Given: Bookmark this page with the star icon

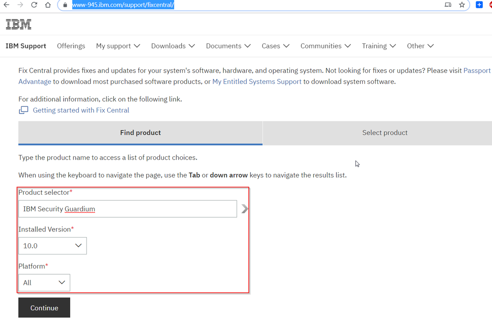Looking at the screenshot, I should [x=462, y=5].
